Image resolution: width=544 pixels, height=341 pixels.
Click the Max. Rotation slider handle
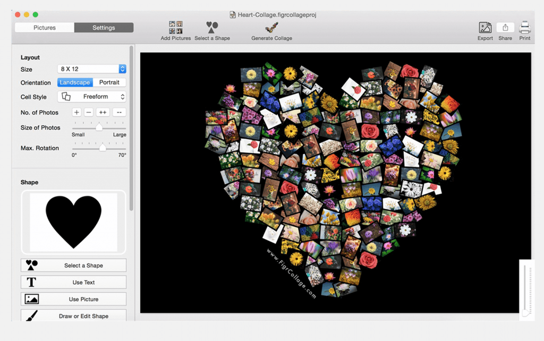[x=103, y=148]
